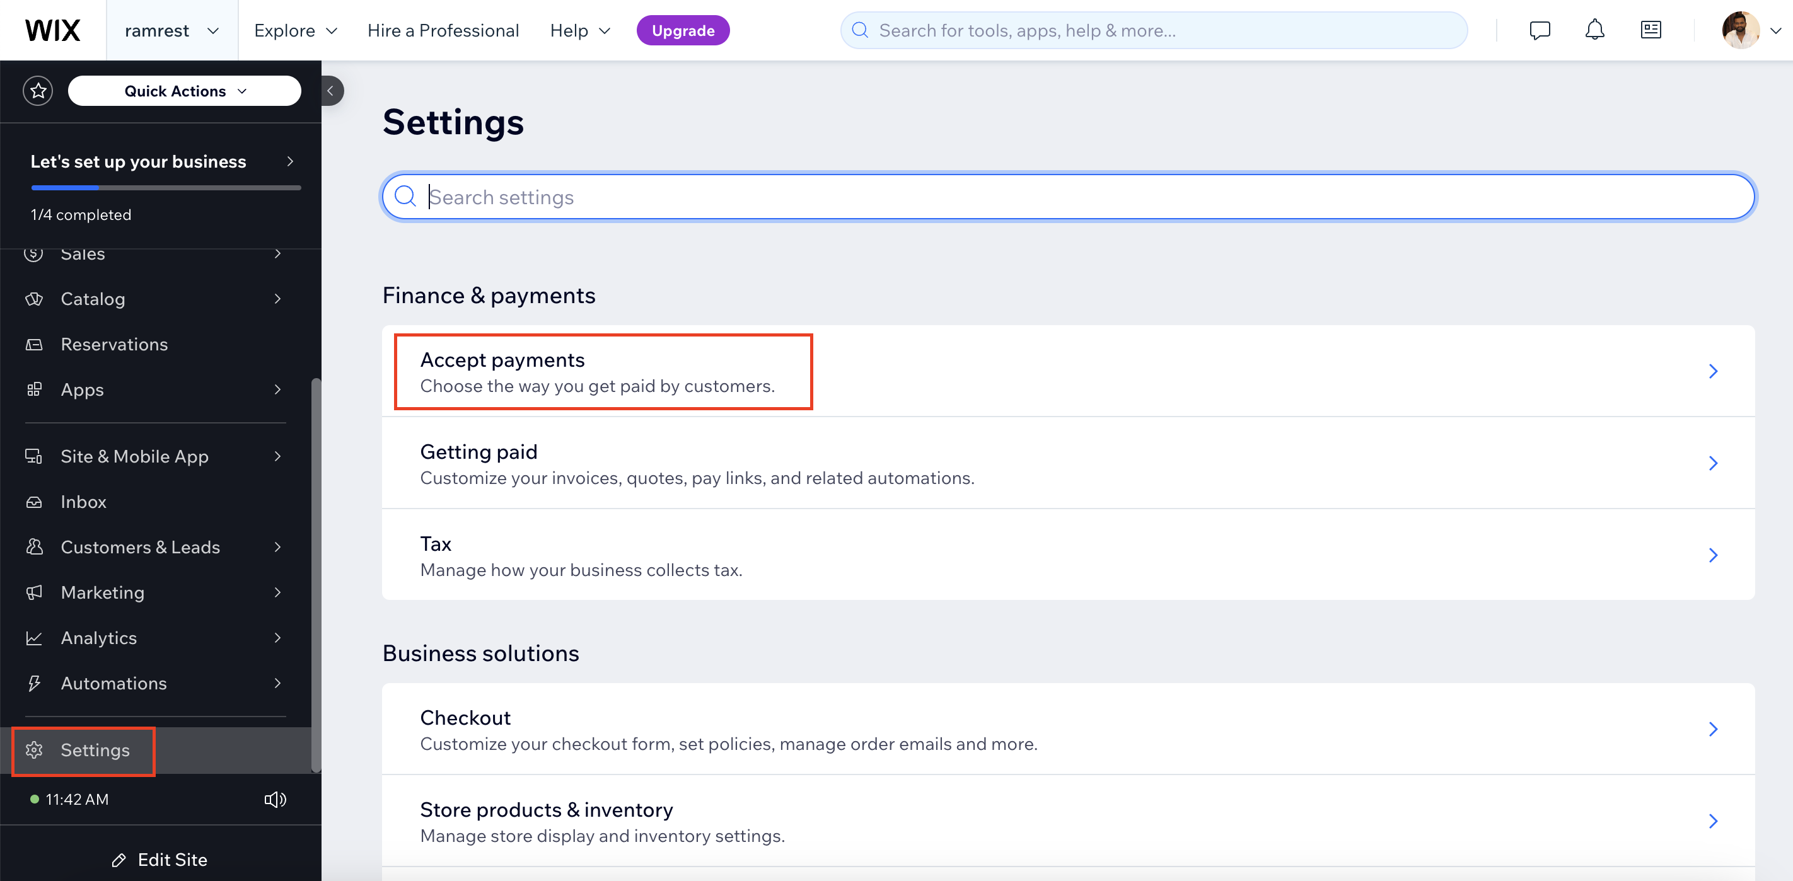This screenshot has width=1793, height=881.
Task: Click the Marketing sidebar icon
Action: pos(34,592)
